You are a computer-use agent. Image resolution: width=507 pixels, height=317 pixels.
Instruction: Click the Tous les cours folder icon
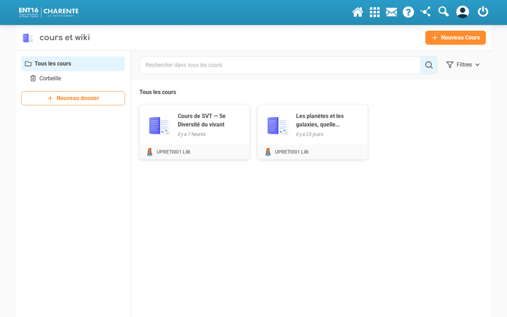[x=28, y=64]
